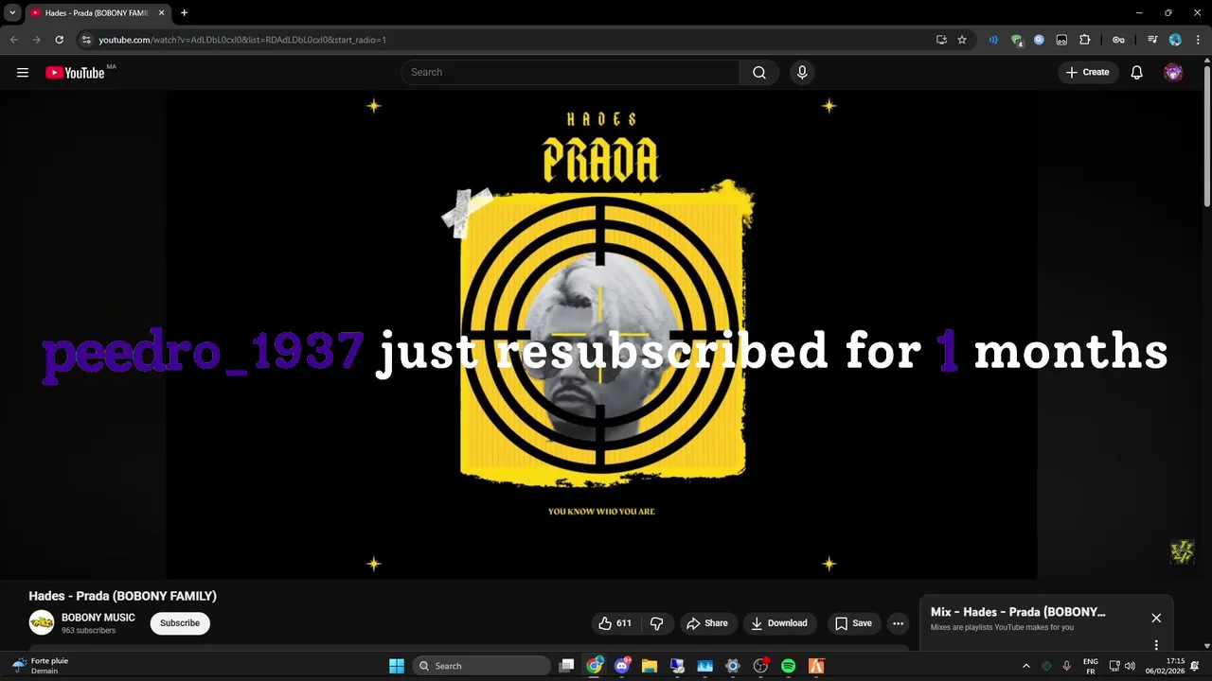Open the YouTube guide hamburger menu
The image size is (1212, 681).
click(23, 73)
